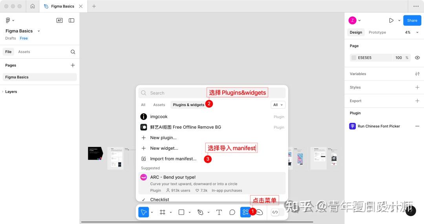This screenshot has height=224, width=424.
Task: Open the Figma Basics file name dropdown
Action: tap(38, 31)
